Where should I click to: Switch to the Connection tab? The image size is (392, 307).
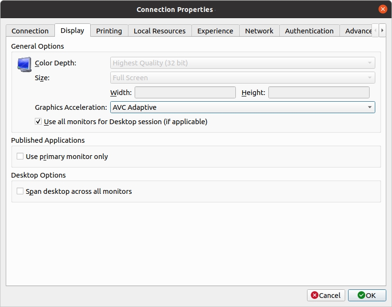point(30,31)
